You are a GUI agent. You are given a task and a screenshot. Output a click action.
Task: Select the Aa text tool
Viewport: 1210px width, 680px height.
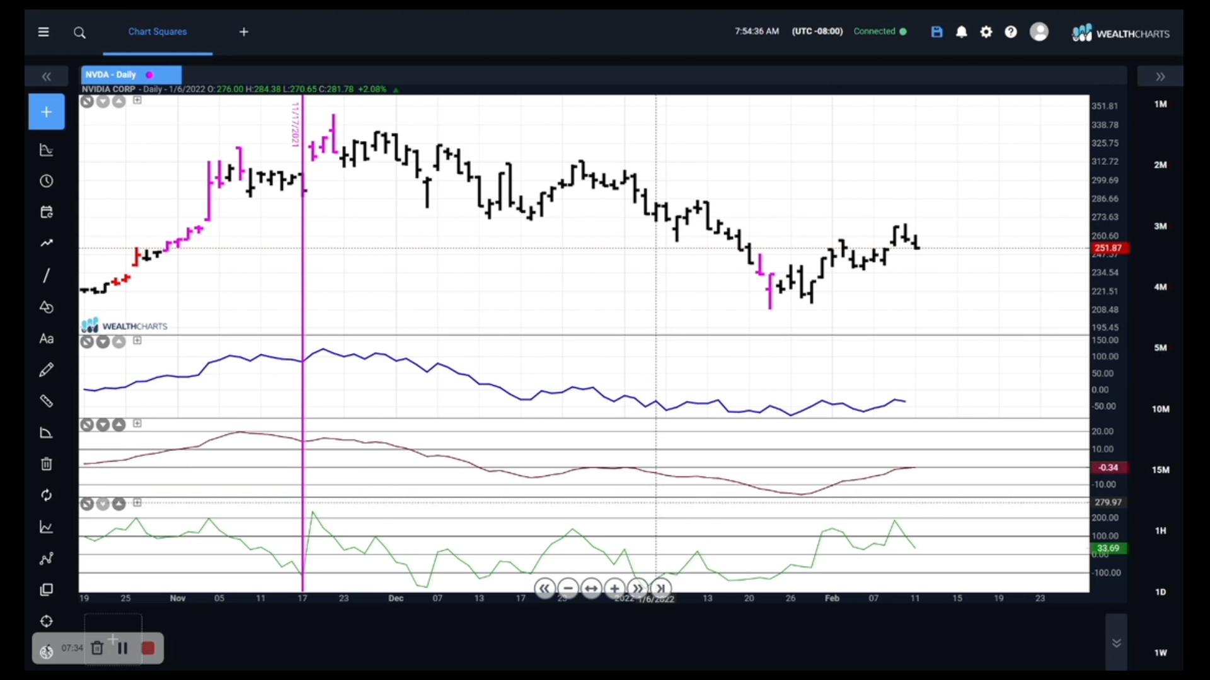(x=47, y=339)
